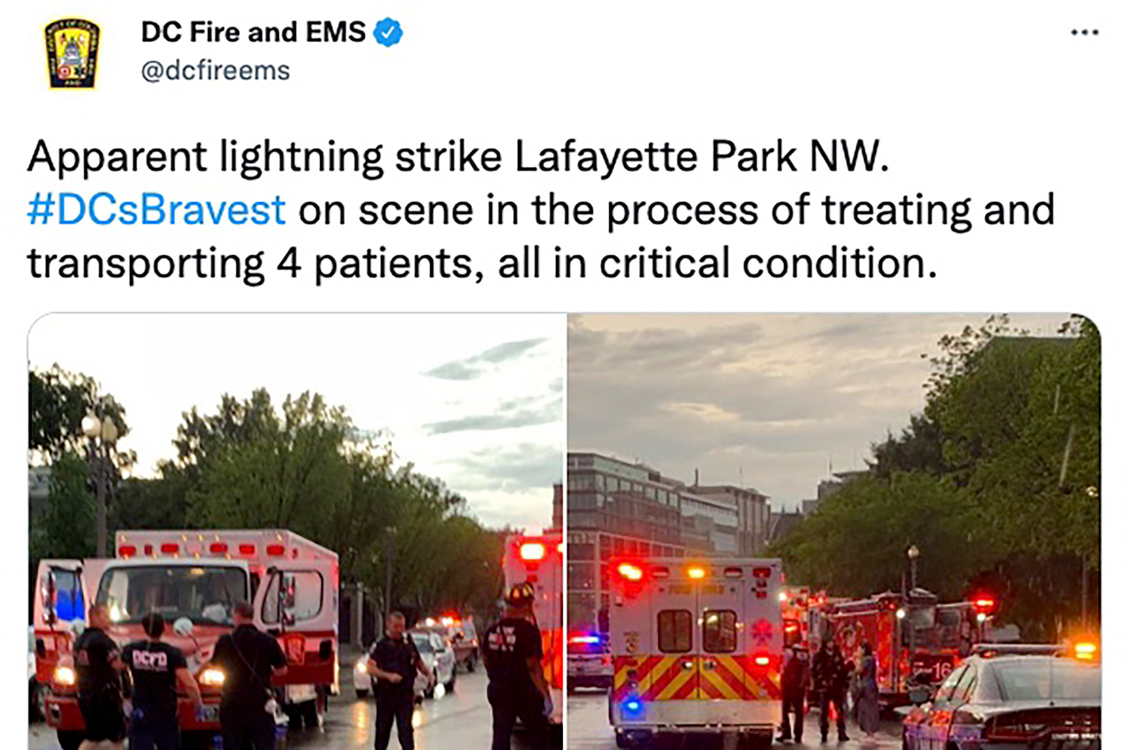This screenshot has width=1126, height=750.
Task: Click the DC Fire and EMS display name
Action: coord(253,32)
